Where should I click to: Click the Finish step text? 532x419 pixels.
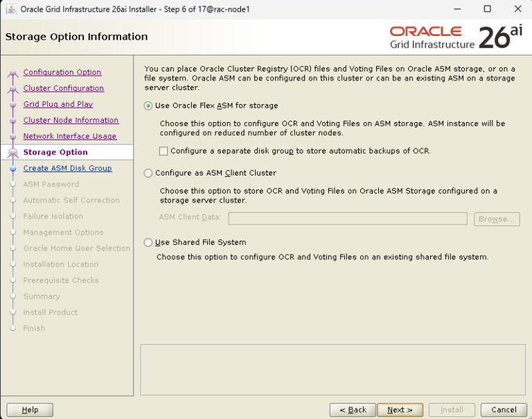click(34, 328)
